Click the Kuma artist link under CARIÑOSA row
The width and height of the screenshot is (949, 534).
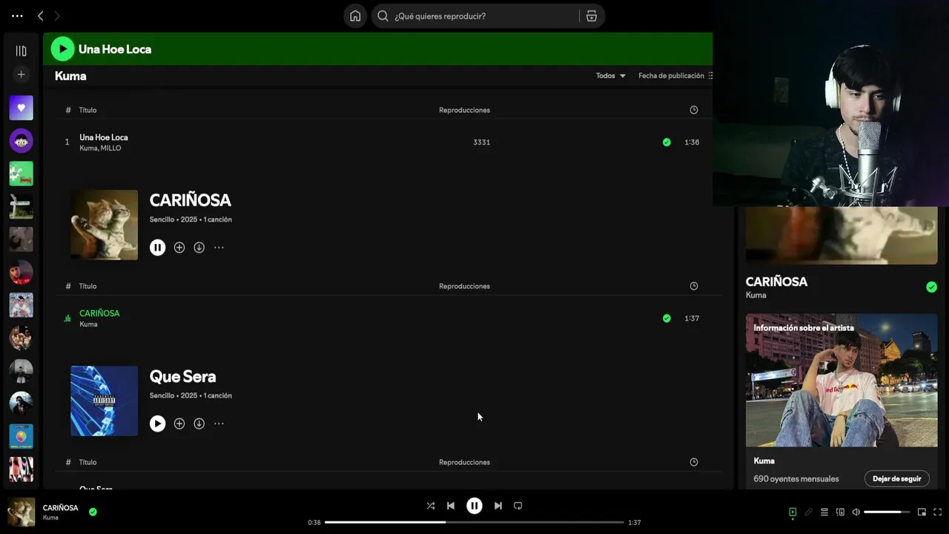pos(88,324)
